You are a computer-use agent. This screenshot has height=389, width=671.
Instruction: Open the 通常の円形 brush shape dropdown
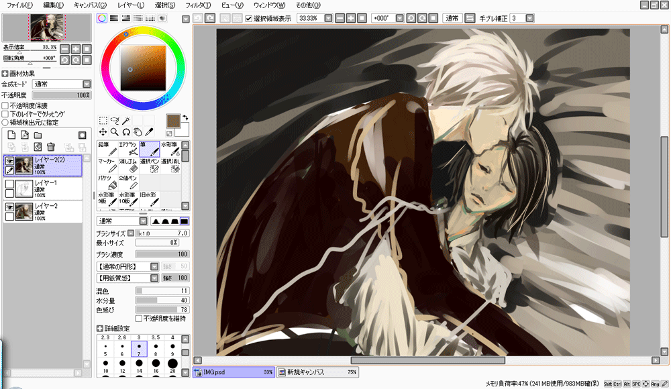[154, 267]
